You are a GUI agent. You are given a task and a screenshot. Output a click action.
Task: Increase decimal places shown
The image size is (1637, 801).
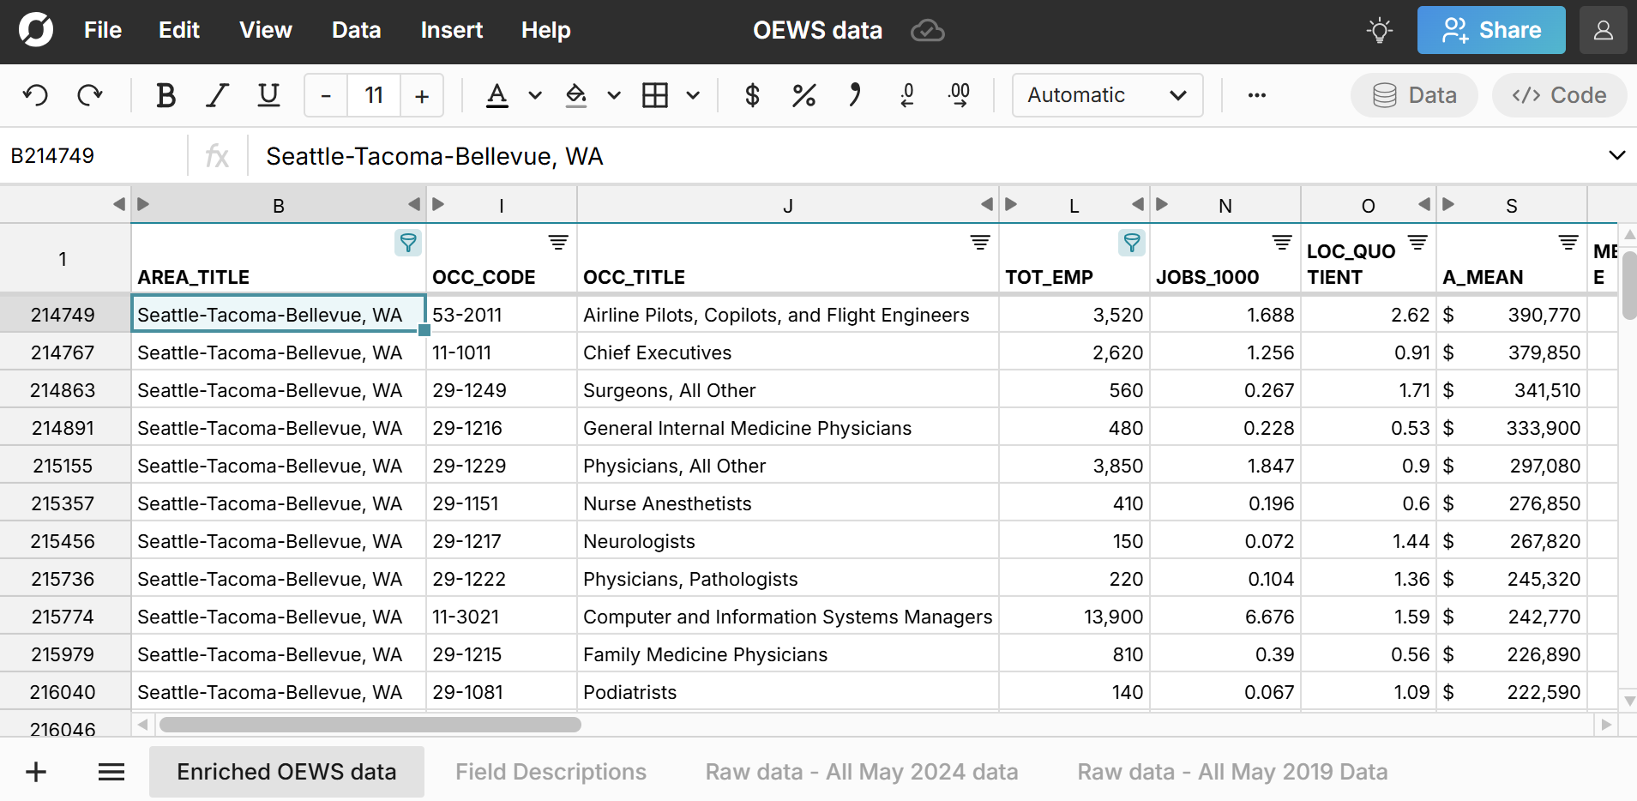click(x=959, y=95)
